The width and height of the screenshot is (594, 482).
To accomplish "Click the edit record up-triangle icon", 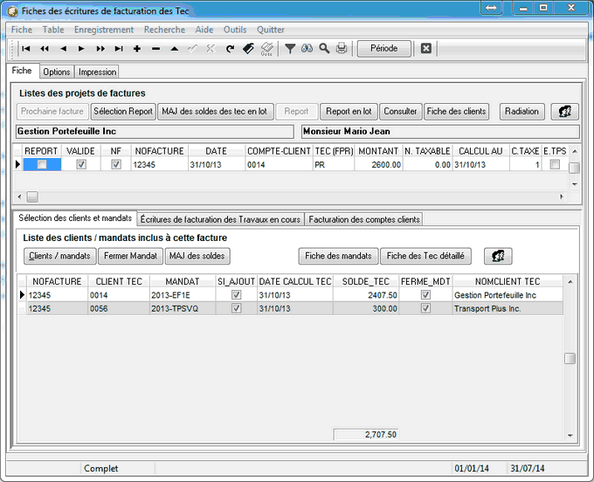I will click(174, 49).
